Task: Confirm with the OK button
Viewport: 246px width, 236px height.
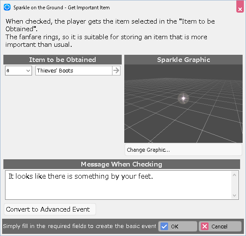Action: click(178, 226)
